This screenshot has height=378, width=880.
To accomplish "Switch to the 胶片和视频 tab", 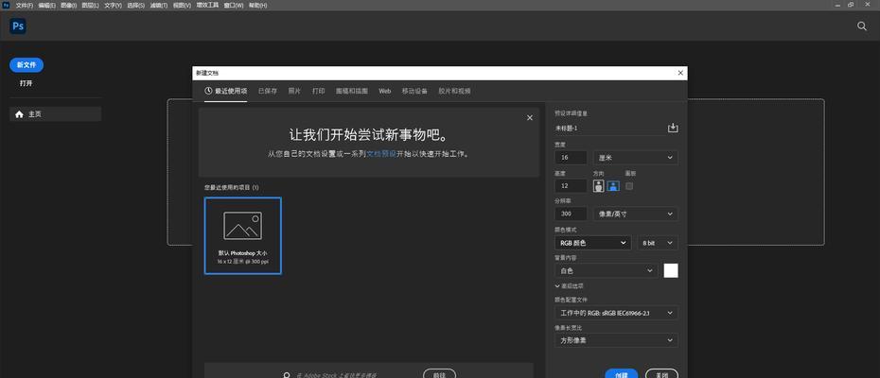I will [x=454, y=91].
